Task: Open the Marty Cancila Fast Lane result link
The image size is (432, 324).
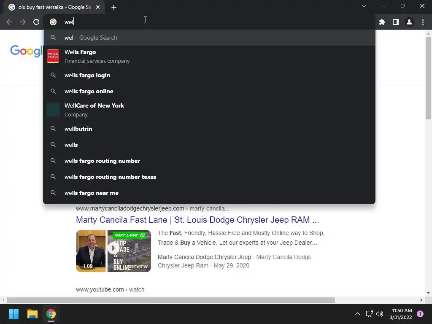Action: tap(197, 220)
